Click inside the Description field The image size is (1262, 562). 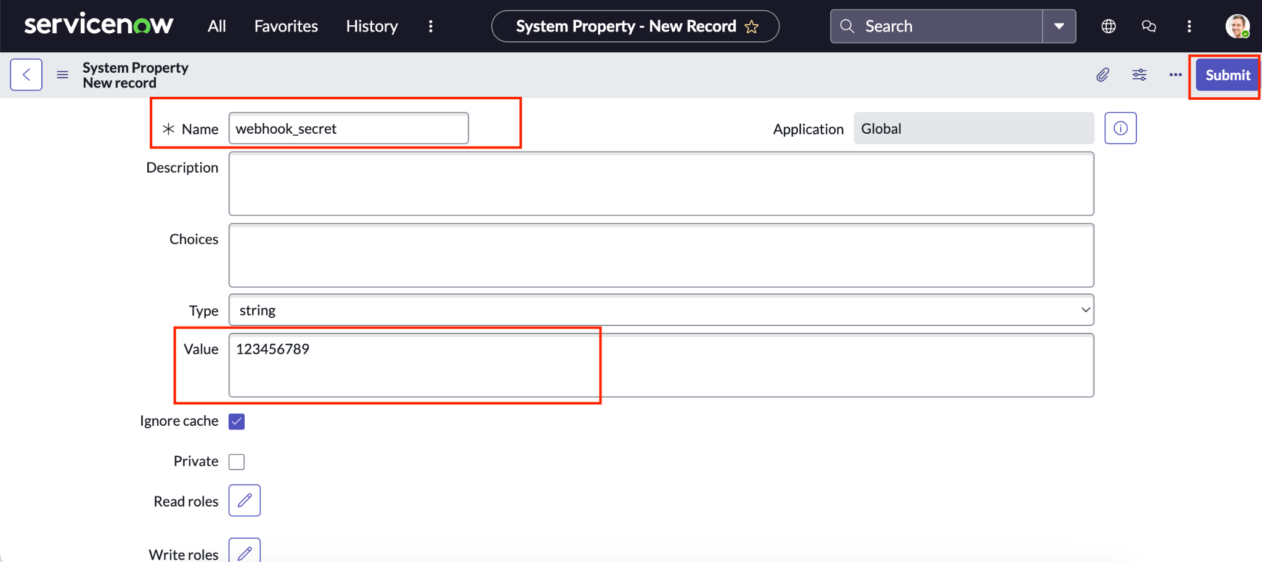tap(659, 184)
